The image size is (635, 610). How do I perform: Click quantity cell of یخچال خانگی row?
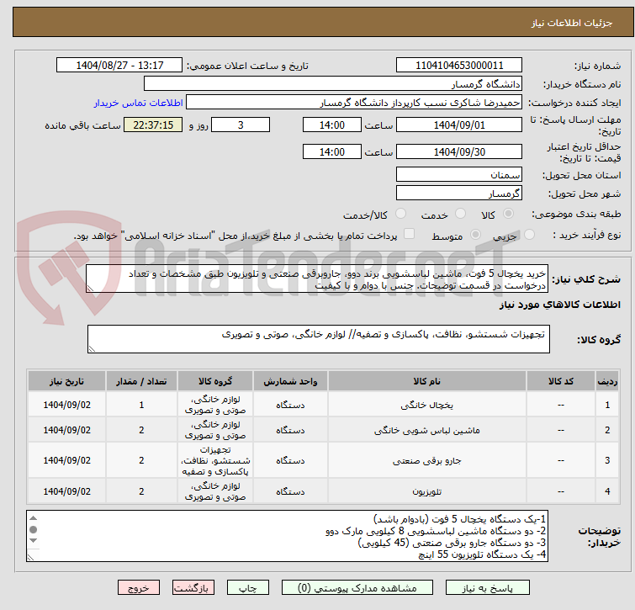click(141, 405)
